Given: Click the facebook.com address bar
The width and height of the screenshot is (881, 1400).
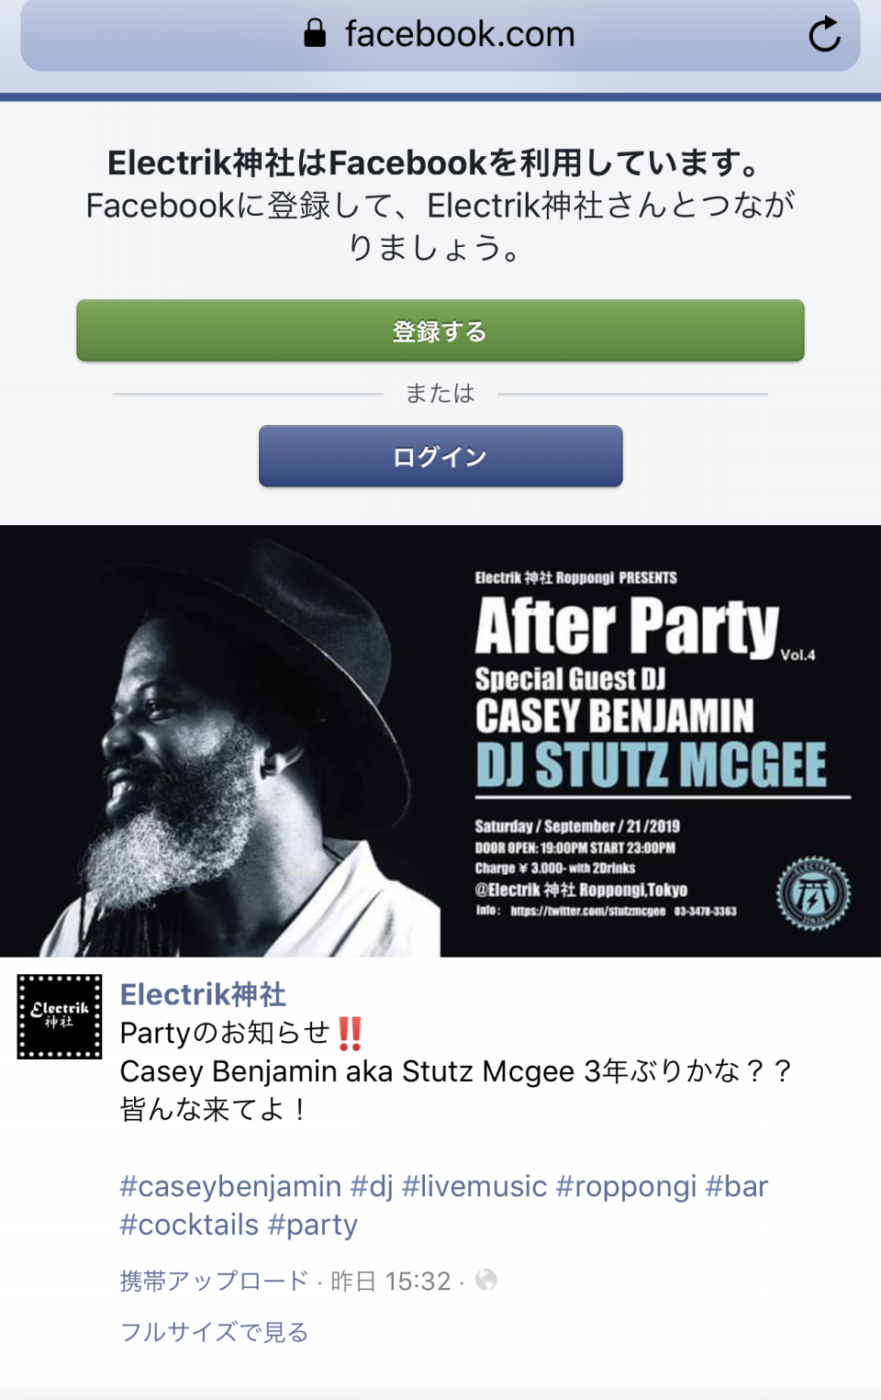Looking at the screenshot, I should tap(440, 35).
